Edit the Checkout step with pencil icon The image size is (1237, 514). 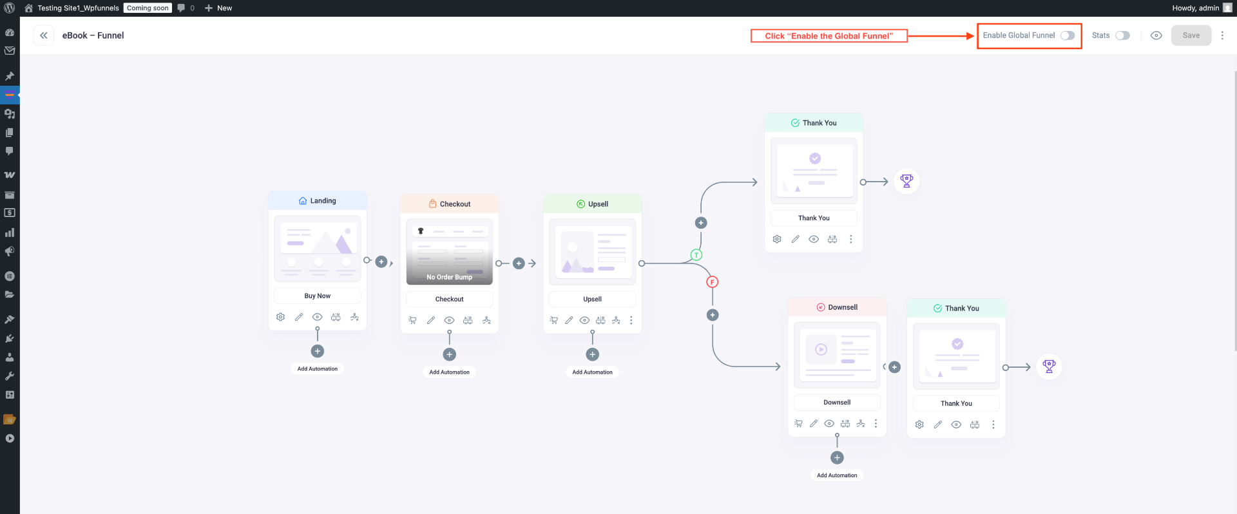(x=431, y=320)
